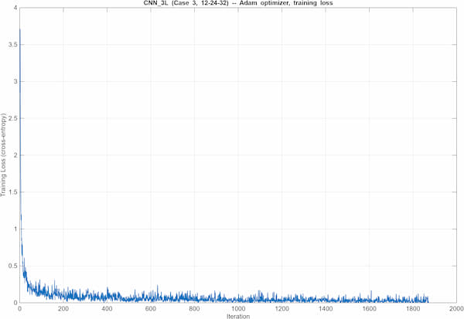The width and height of the screenshot is (464, 319).
Task: Click the x-axis tick label 1000
Action: pyautogui.click(x=238, y=309)
